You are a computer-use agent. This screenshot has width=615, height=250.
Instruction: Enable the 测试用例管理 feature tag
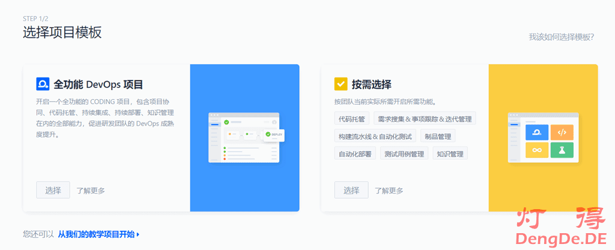coord(404,154)
